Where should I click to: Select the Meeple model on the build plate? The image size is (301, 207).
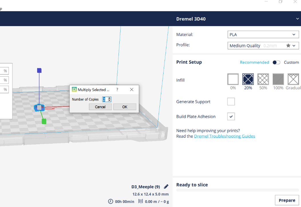click(39, 108)
